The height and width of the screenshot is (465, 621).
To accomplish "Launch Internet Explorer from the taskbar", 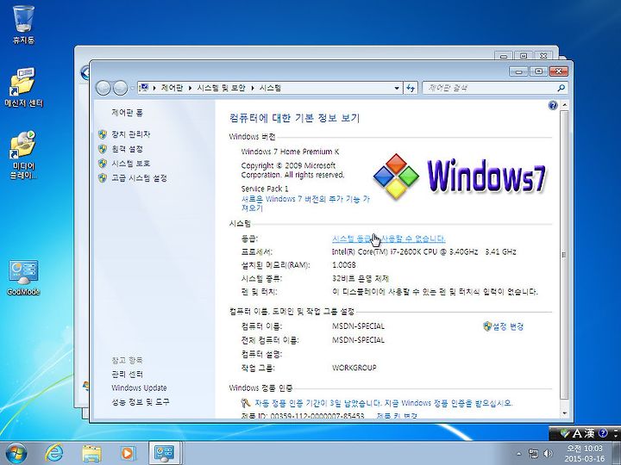I will [x=54, y=453].
